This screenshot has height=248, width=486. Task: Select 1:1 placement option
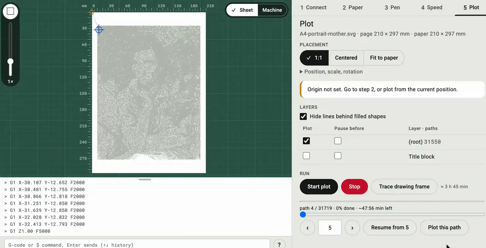coord(314,58)
